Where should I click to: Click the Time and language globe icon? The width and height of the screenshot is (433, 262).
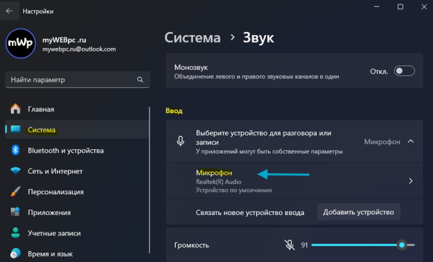tap(16, 253)
